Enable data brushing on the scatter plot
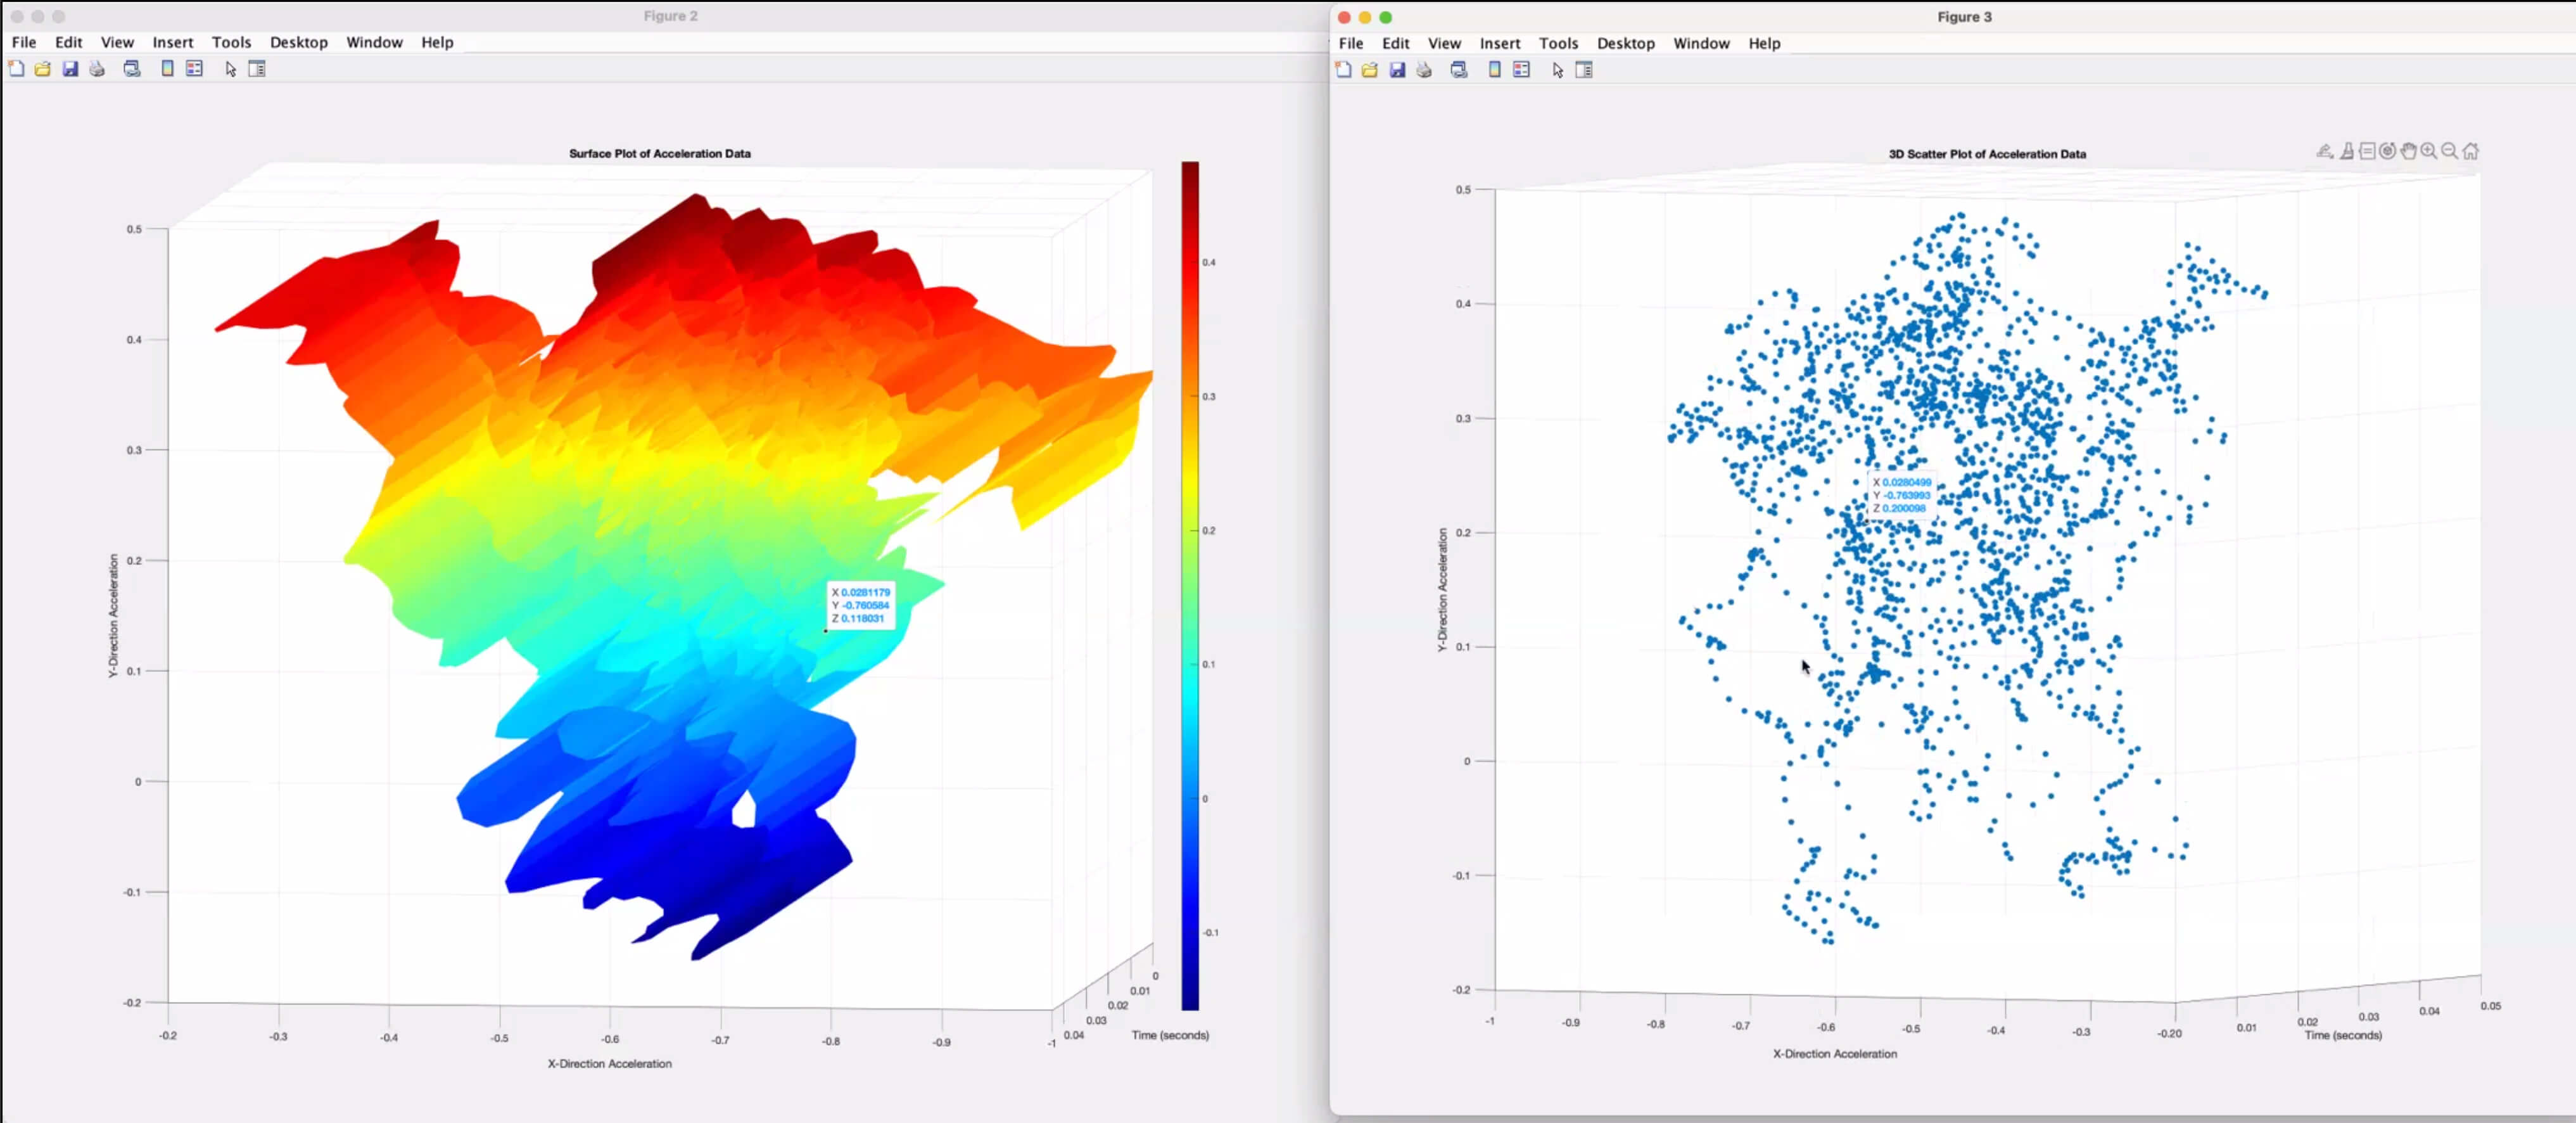Viewport: 2576px width, 1123px height. click(x=2347, y=150)
